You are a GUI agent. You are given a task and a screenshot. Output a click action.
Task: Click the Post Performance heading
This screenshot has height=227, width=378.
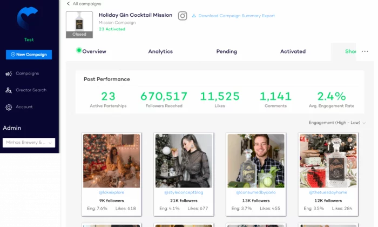[x=107, y=79]
